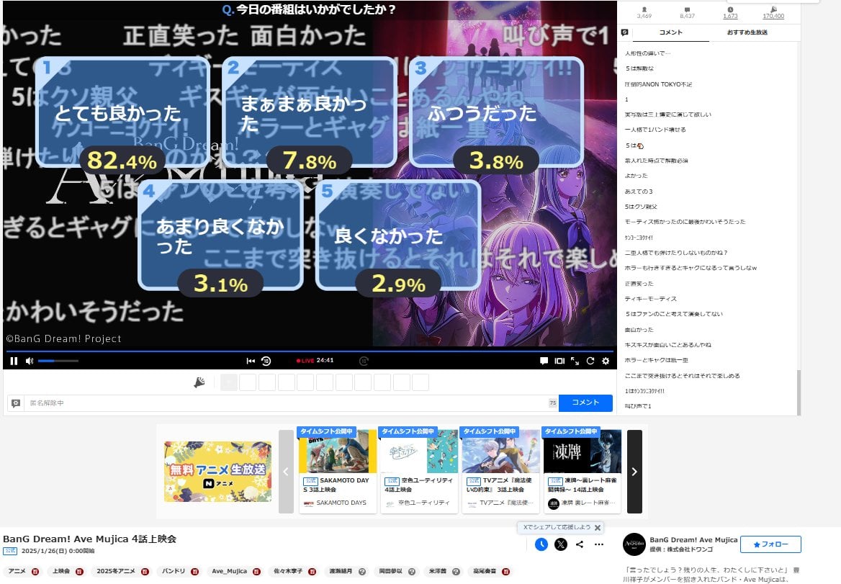This screenshot has width=841, height=584.
Task: Open the comment command settings icon
Action: [x=16, y=403]
